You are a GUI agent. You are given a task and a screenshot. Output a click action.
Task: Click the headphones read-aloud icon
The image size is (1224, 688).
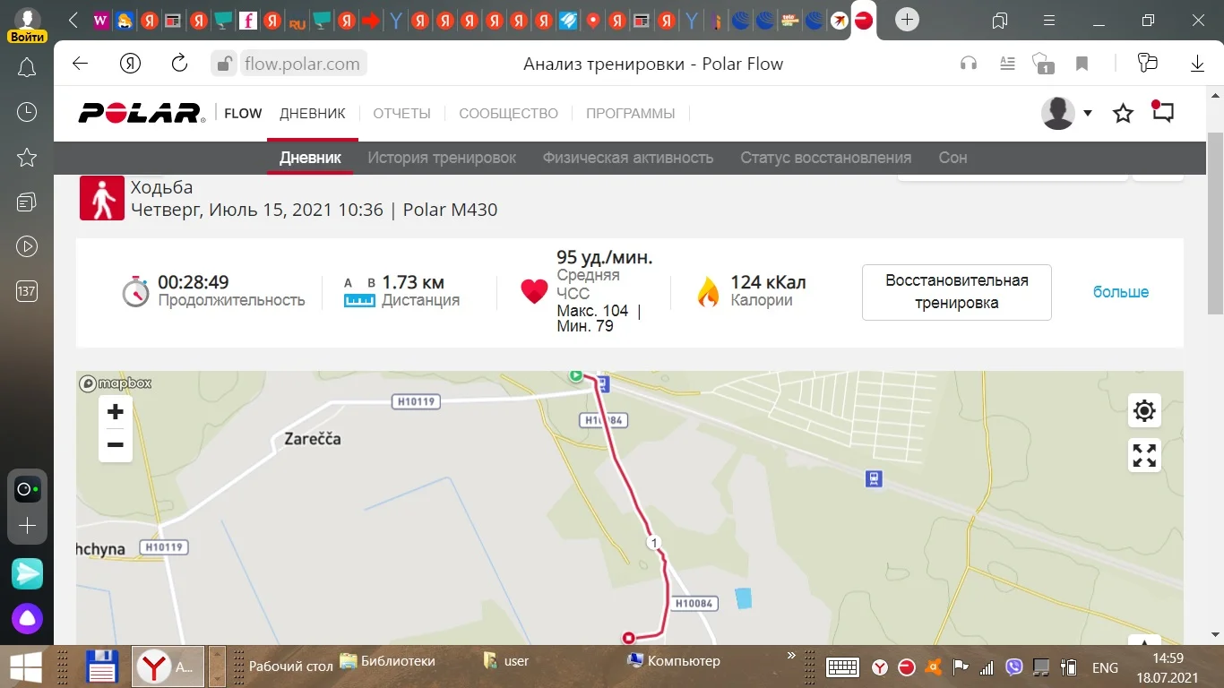coord(968,64)
